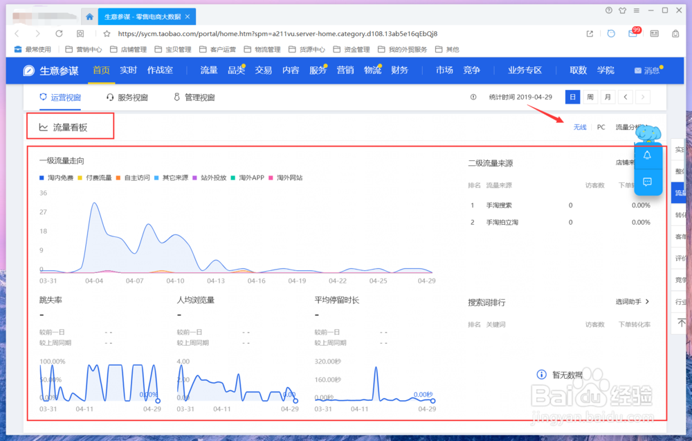The height and width of the screenshot is (441, 692).
Task: Open 市场 in the navigation bar
Action: point(444,70)
